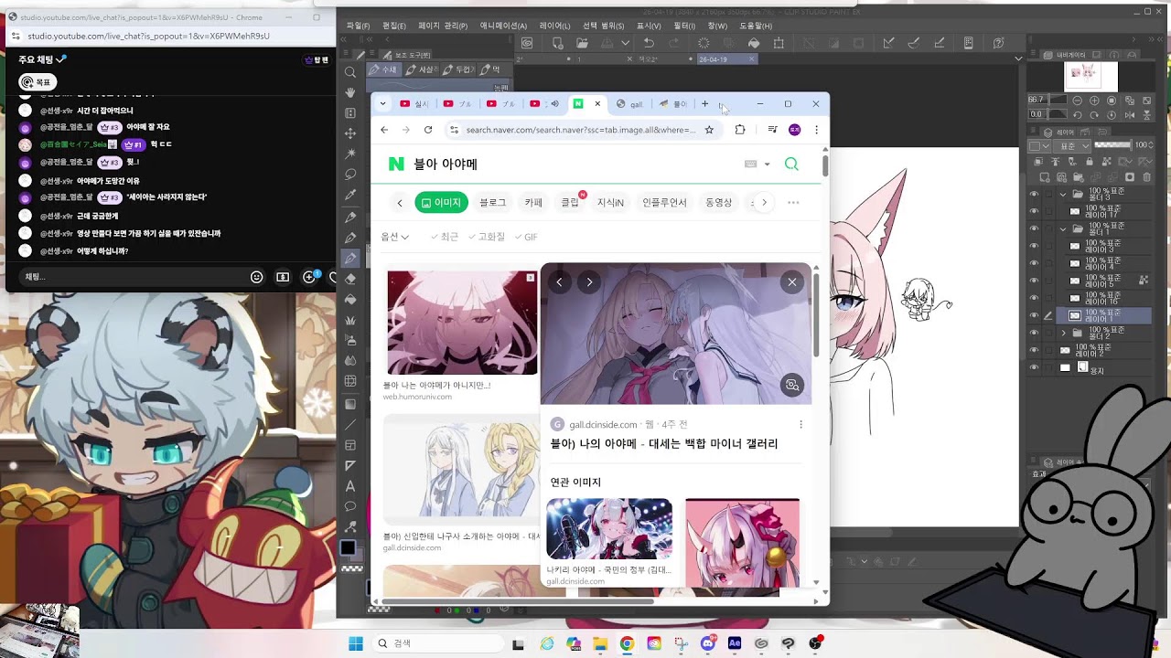Open 동영상 tab in Naver search
This screenshot has height=658, width=1171.
(718, 202)
